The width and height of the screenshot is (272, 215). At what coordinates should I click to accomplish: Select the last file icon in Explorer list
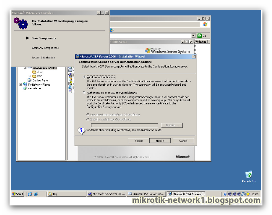pos(70,91)
